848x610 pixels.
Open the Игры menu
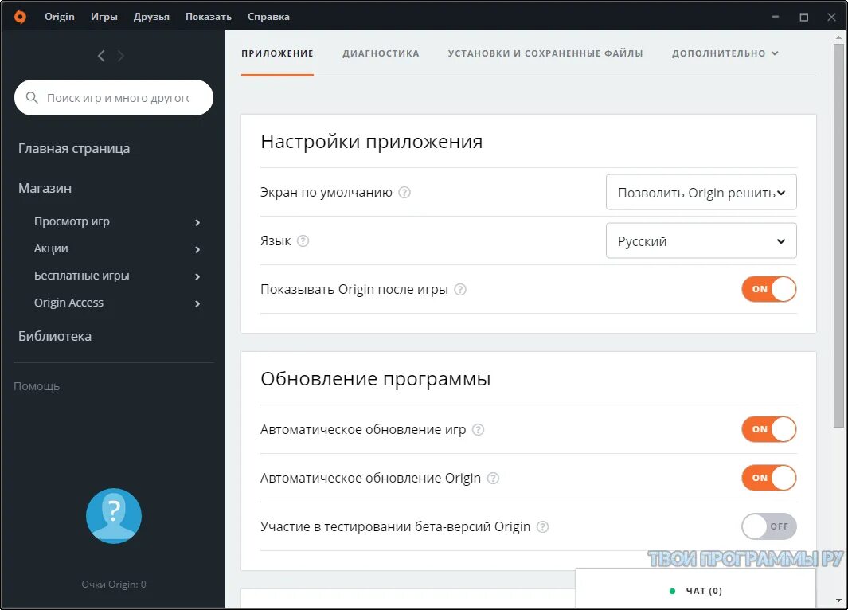104,17
